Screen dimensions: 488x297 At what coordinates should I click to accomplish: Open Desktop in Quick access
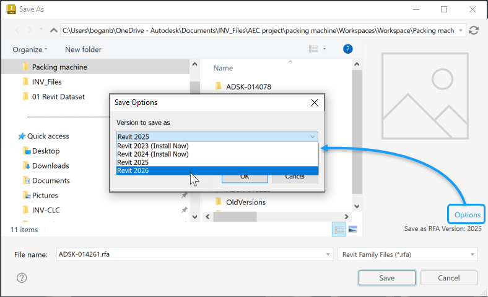[x=46, y=151]
